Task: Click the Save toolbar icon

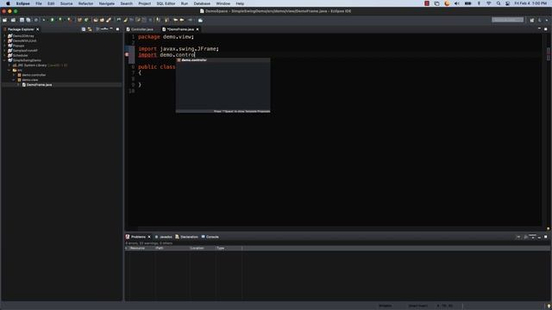Action: click(22, 20)
